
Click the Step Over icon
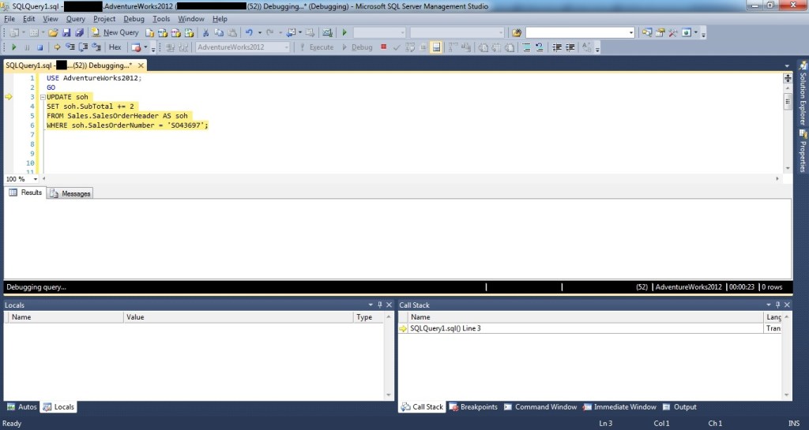pyautogui.click(x=82, y=47)
